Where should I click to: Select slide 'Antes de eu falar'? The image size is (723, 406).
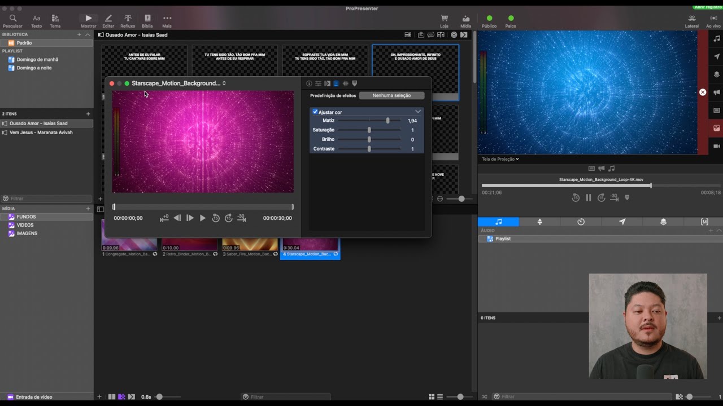(x=144, y=61)
